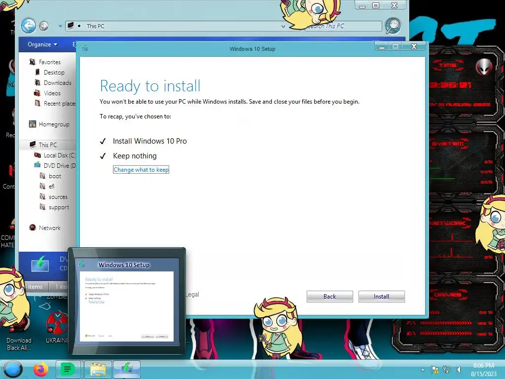Screen dimensions: 505x379
Task: Click the Homegroup icon in the navigation pane
Action: coord(32,124)
